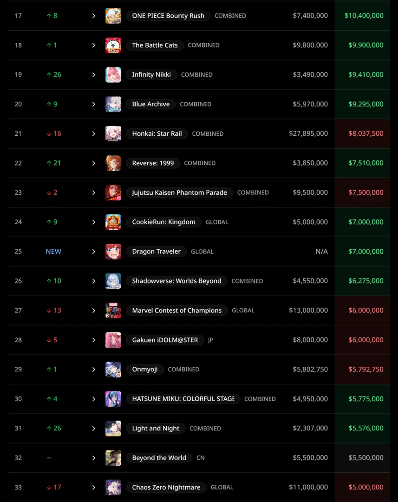Expand the Gakuen iDOLM@STER row chevron
Image resolution: width=398 pixels, height=502 pixels.
click(93, 340)
